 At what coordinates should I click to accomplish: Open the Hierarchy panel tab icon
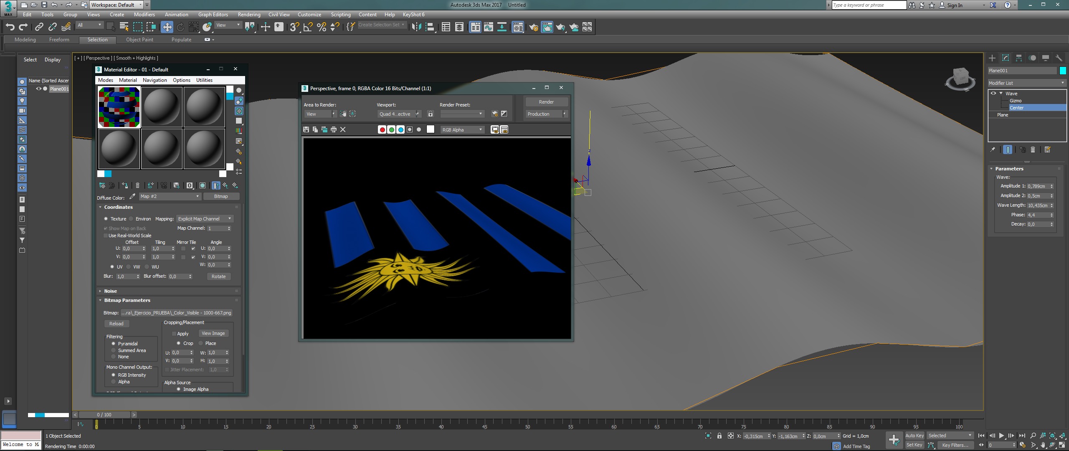(x=1019, y=58)
